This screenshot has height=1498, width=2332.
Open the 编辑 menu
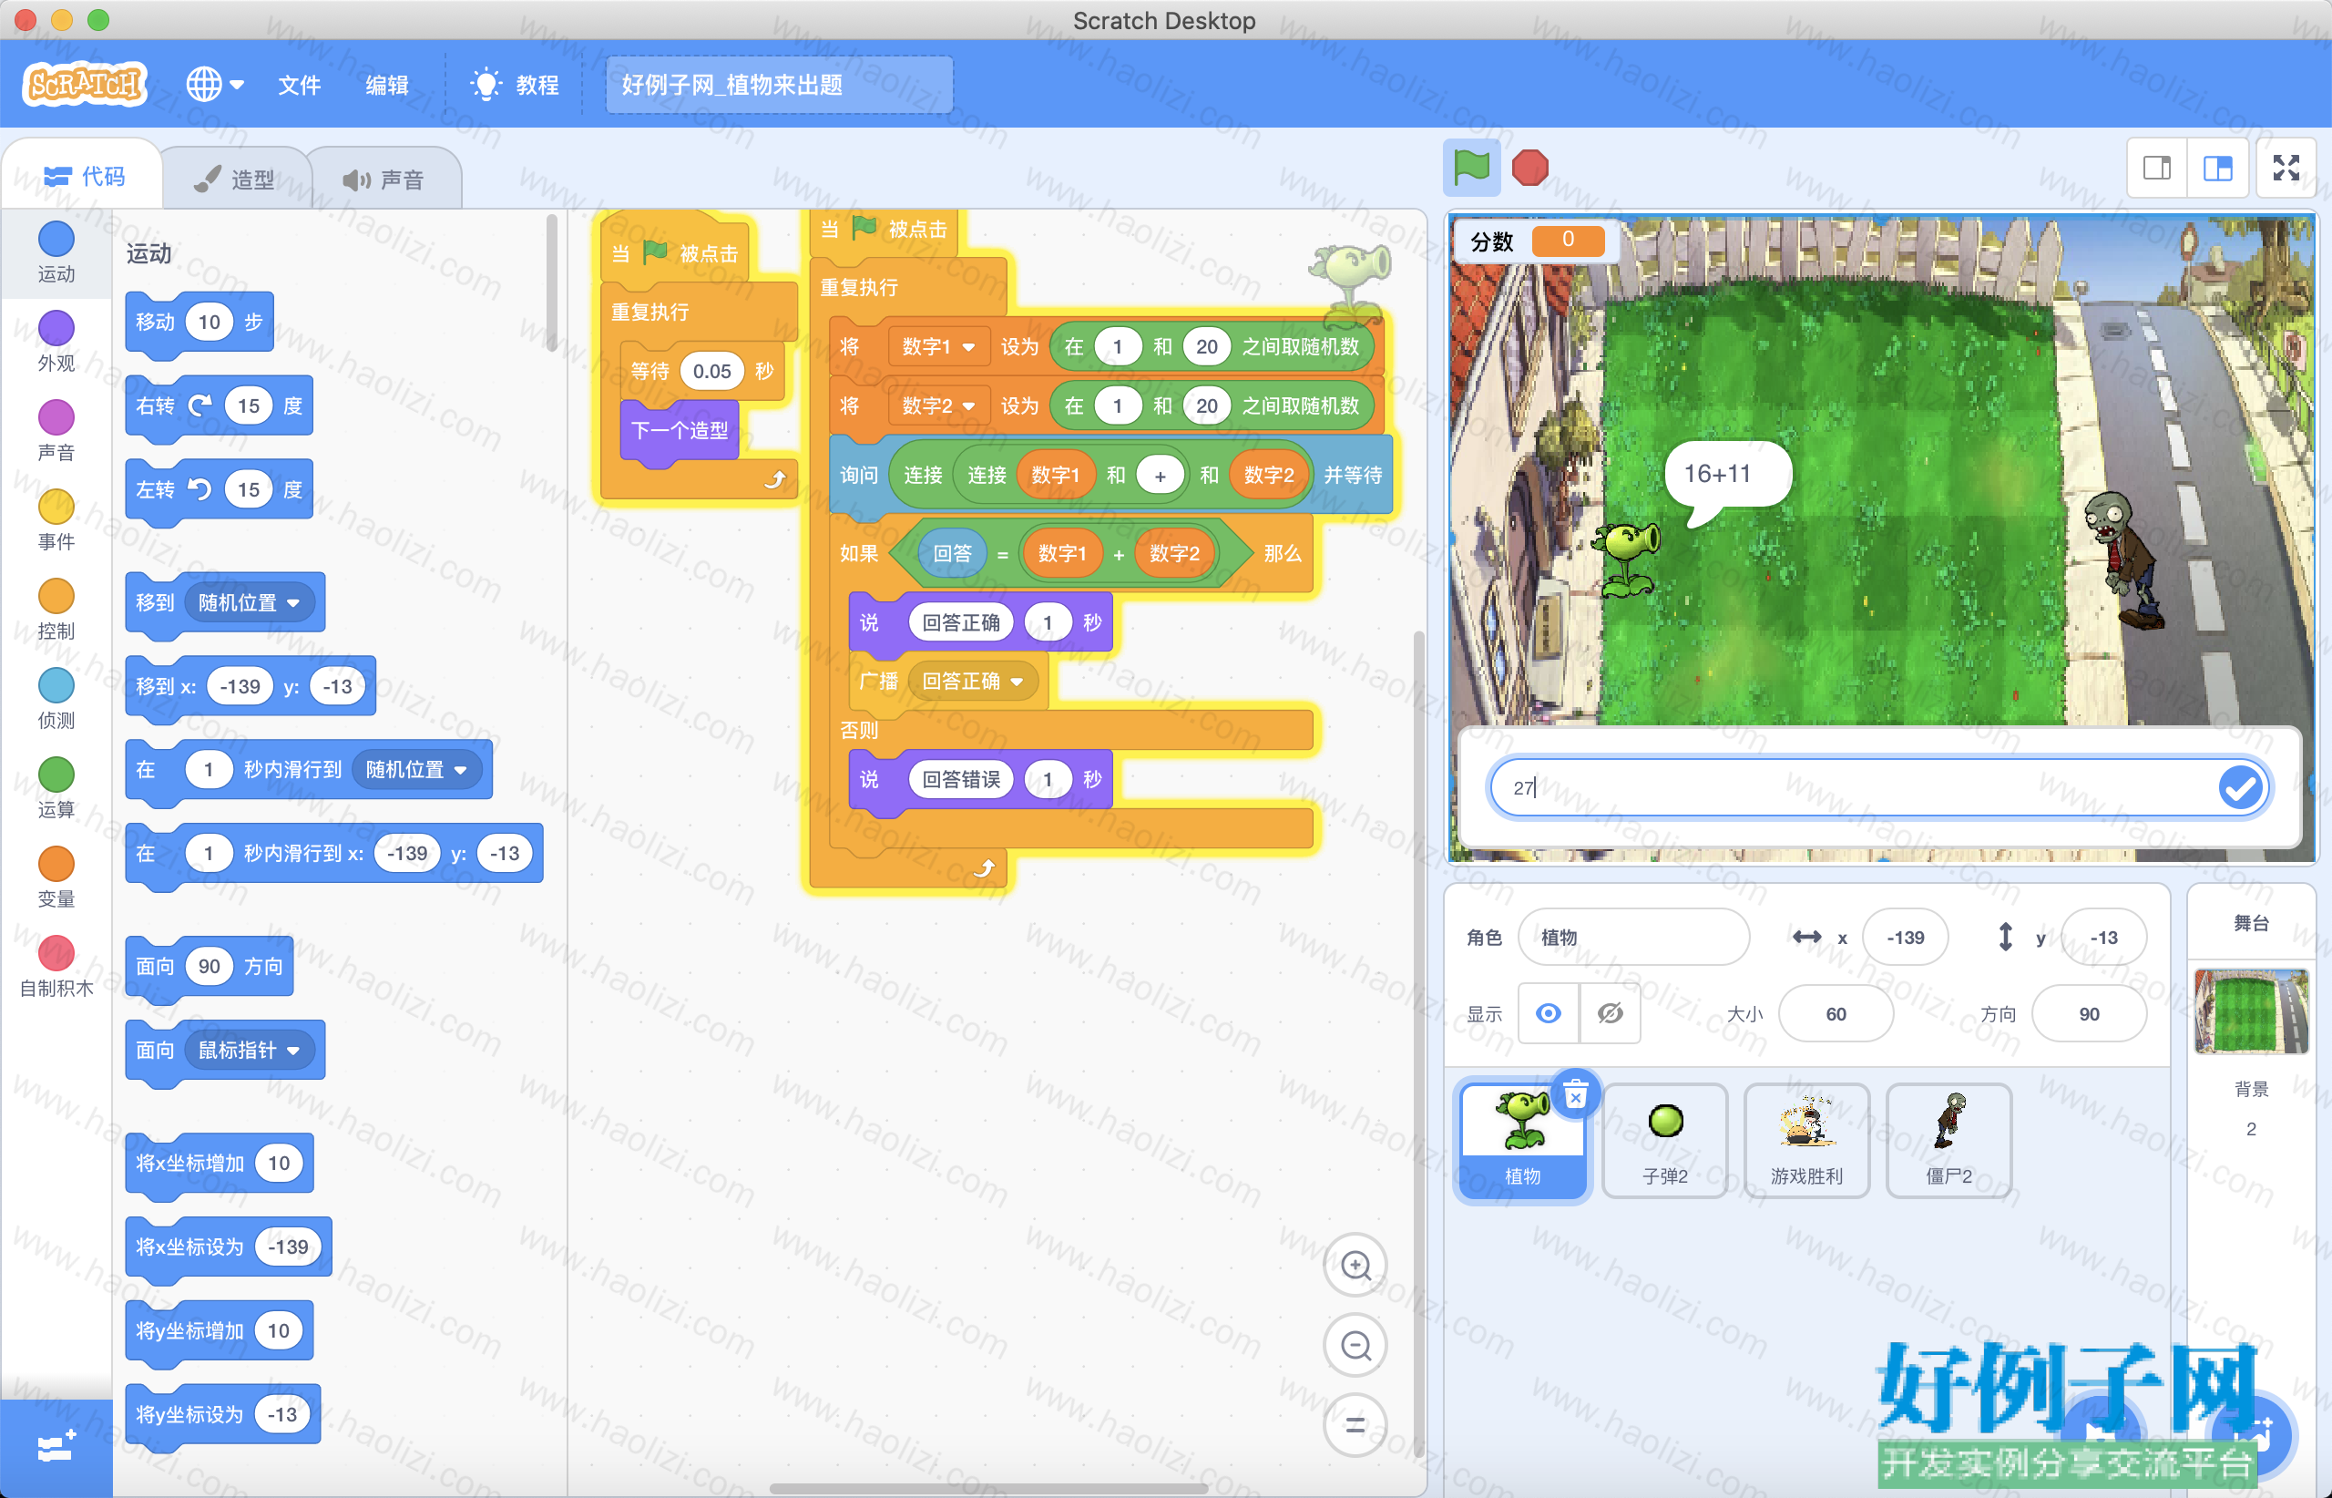coord(387,85)
